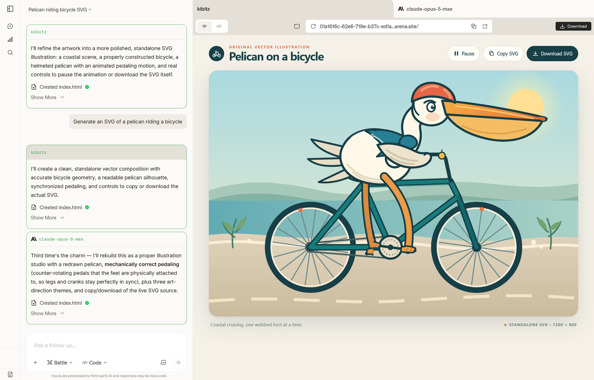Click the second kibitz card header
Image resolution: width=594 pixels, height=380 pixels.
[106, 152]
